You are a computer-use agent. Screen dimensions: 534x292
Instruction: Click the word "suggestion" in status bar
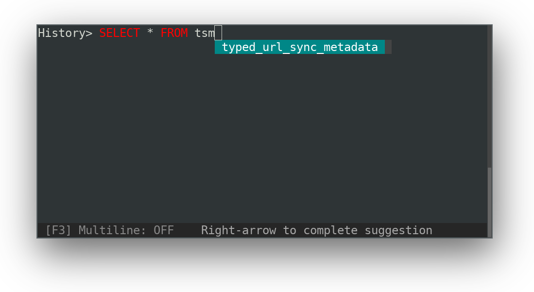point(398,231)
